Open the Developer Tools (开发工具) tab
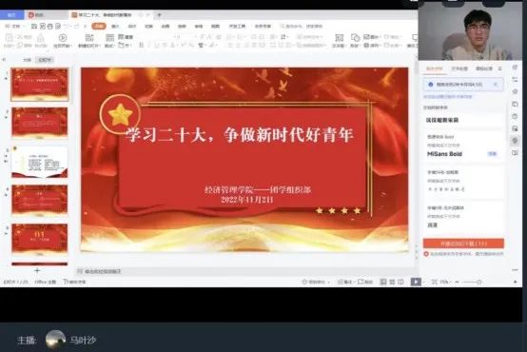 pyautogui.click(x=237, y=27)
